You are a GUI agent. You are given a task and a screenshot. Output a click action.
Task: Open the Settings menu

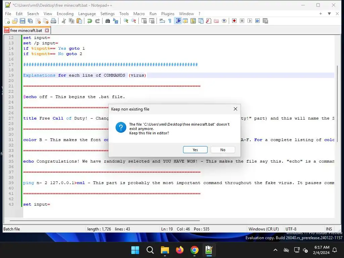click(107, 13)
